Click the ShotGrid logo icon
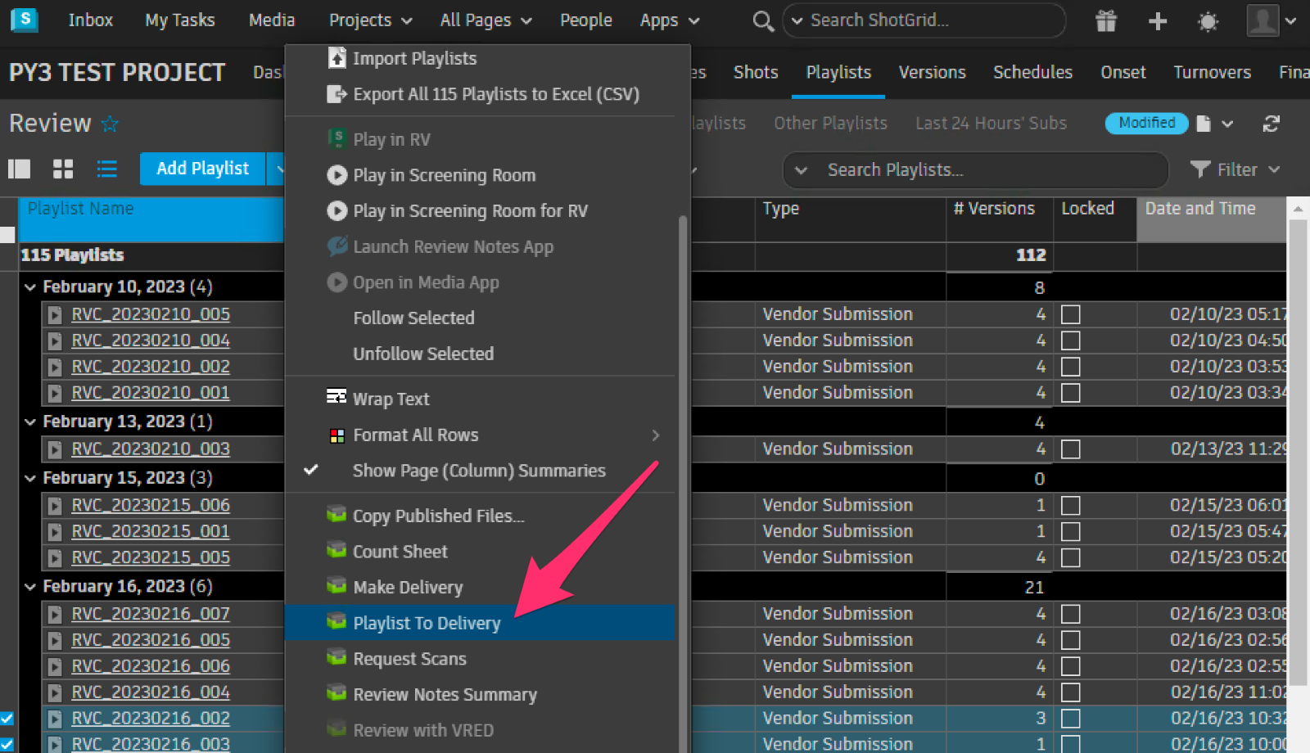1310x753 pixels. click(x=25, y=19)
